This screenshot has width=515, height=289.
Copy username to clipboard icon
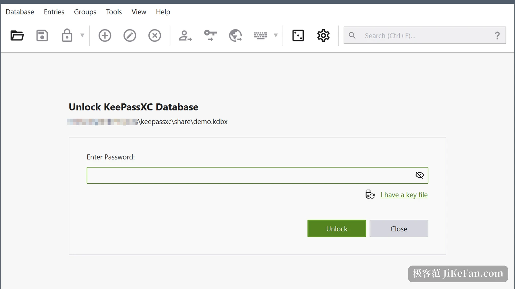(x=185, y=35)
